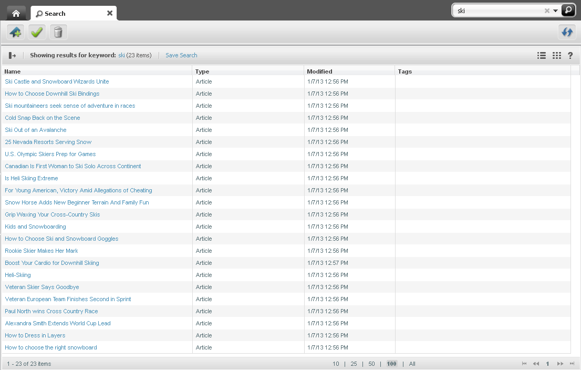The width and height of the screenshot is (581, 370).
Task: Go to the next page icon
Action: tap(560, 364)
